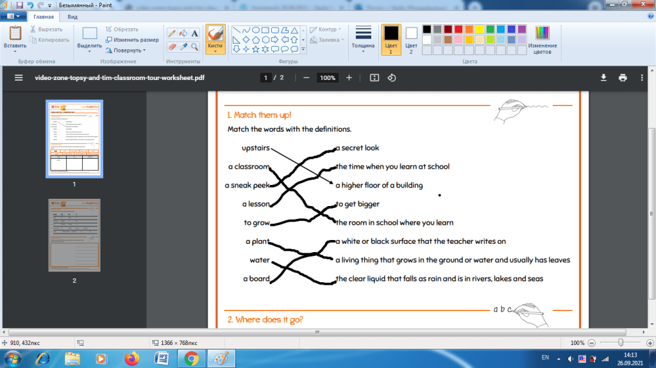
Task: Open Изменение цветов color editor
Action: [542, 40]
